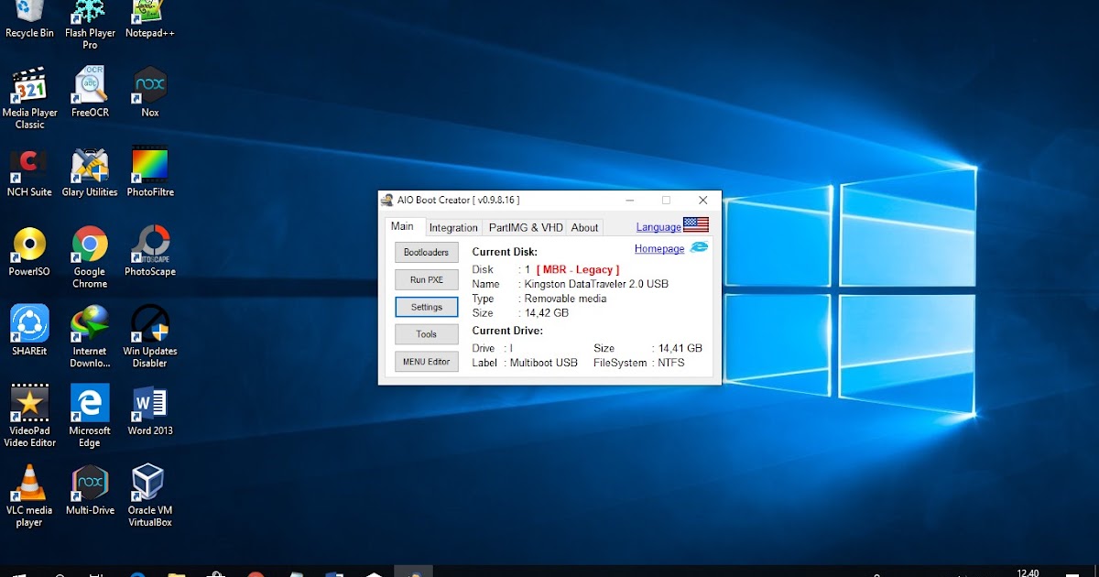Launch VLC media player
This screenshot has height=577, width=1099.
pos(29,481)
